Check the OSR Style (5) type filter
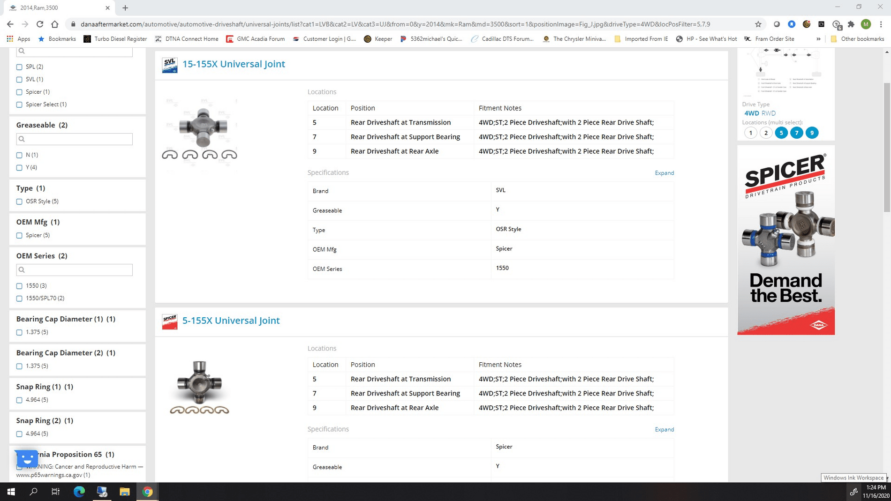891x501 pixels. [19, 202]
